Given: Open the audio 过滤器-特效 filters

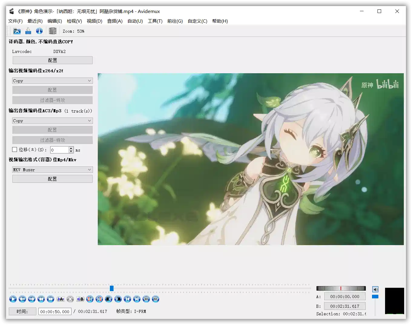Looking at the screenshot, I should point(52,140).
